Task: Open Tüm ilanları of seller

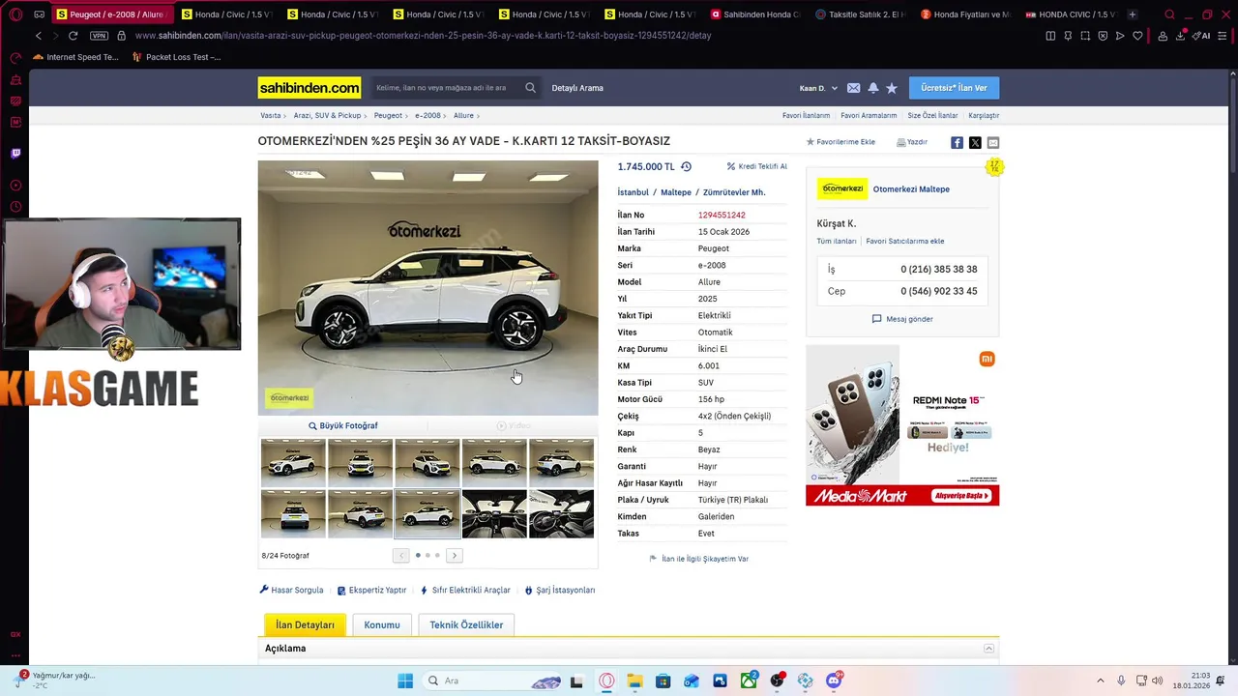Action: [837, 241]
